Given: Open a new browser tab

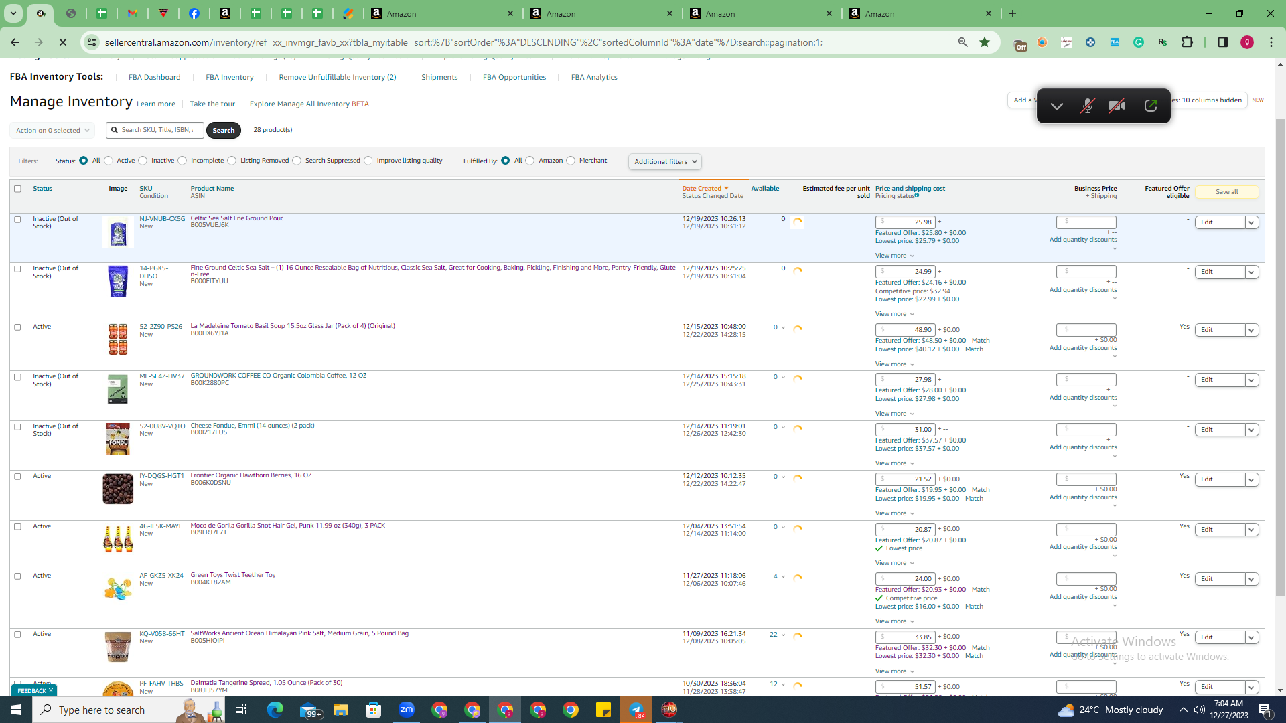Looking at the screenshot, I should point(1013,13).
